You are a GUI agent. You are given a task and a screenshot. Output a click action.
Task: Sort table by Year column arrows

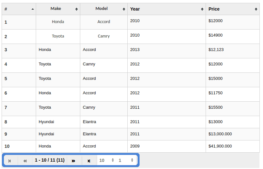point(202,9)
